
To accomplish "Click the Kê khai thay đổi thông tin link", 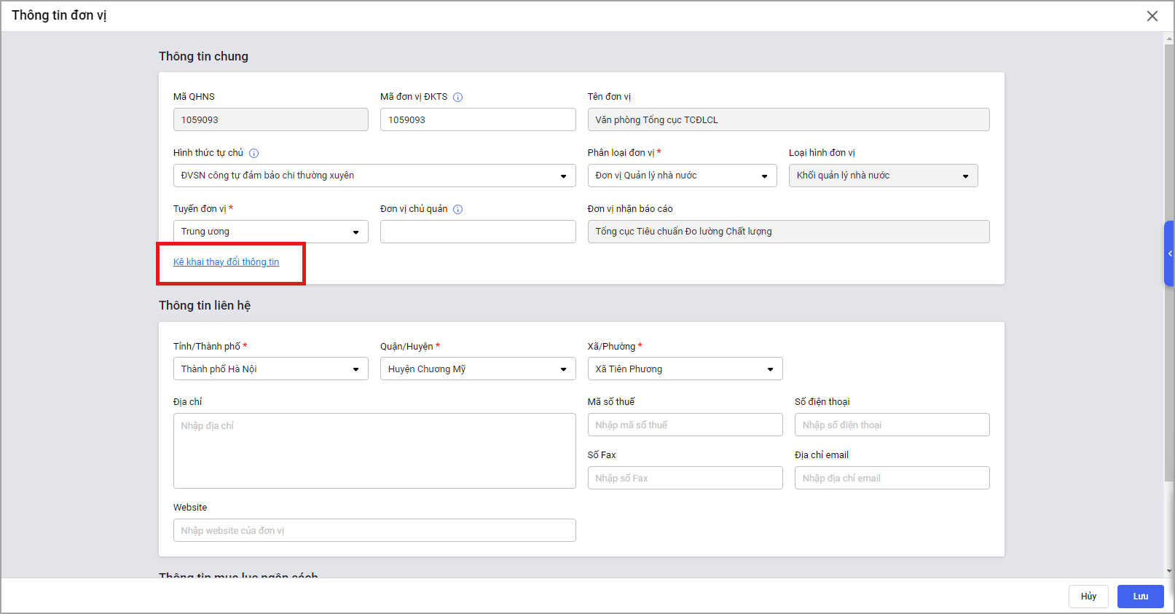I will [x=226, y=262].
